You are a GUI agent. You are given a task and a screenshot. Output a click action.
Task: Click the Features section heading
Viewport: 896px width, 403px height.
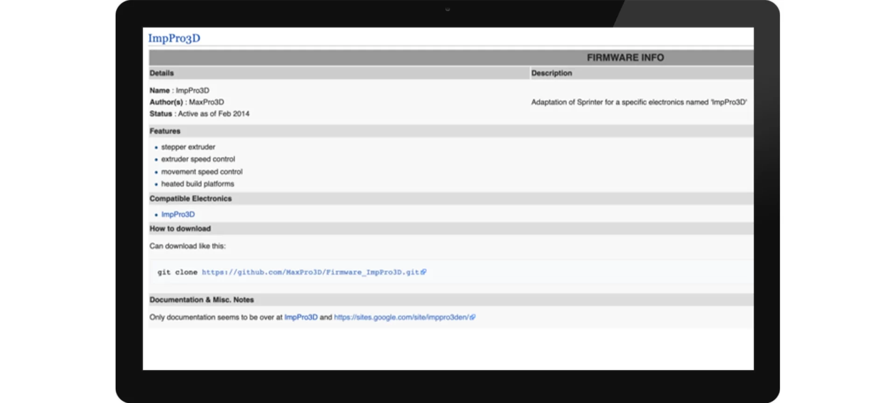tap(165, 131)
